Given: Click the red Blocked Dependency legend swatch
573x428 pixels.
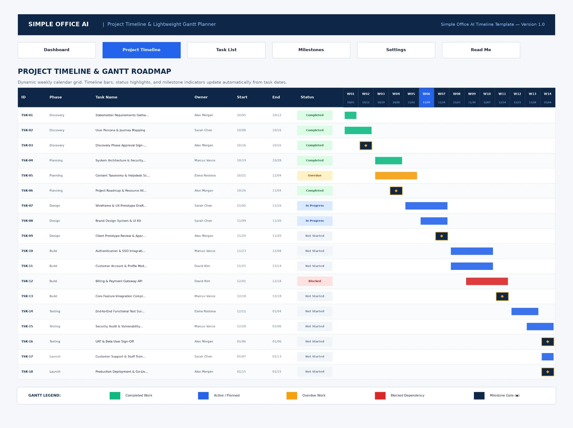Looking at the screenshot, I should (380, 395).
